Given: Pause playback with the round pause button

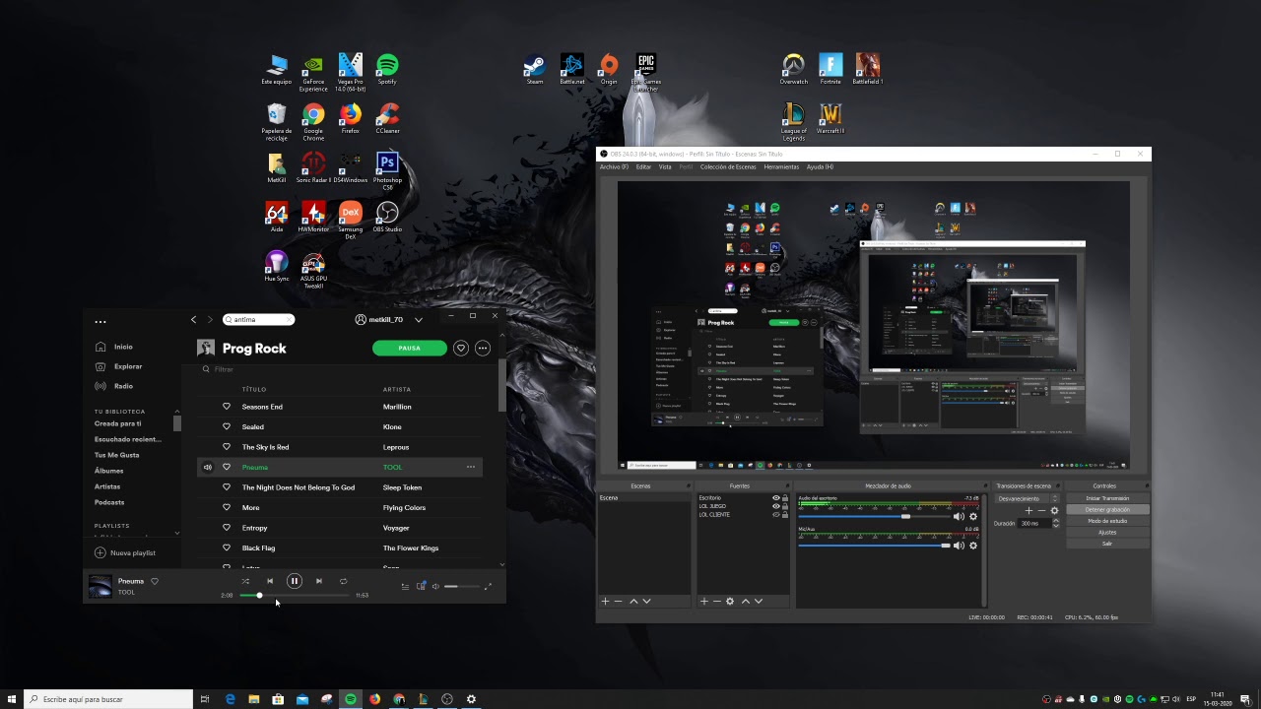Looking at the screenshot, I should pos(294,581).
